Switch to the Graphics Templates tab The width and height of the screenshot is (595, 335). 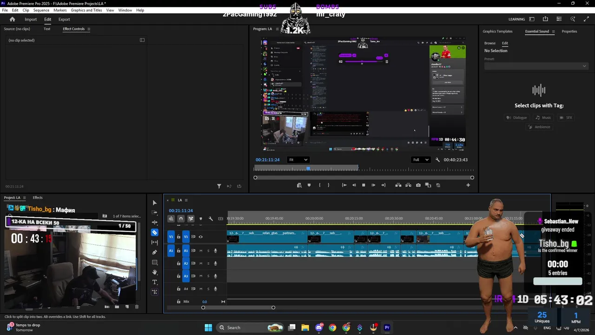point(497,31)
